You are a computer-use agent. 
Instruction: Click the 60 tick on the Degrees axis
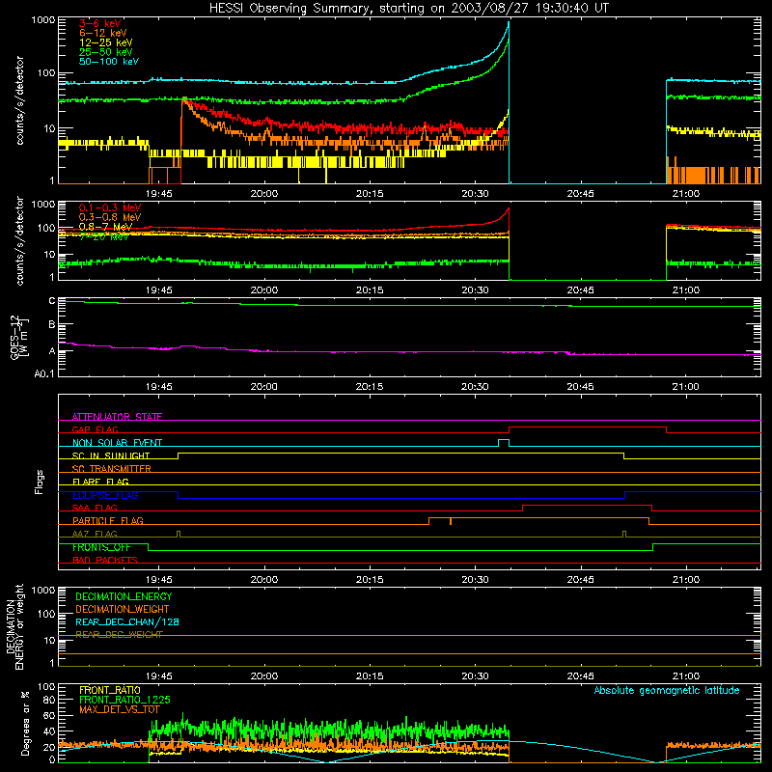pos(49,716)
